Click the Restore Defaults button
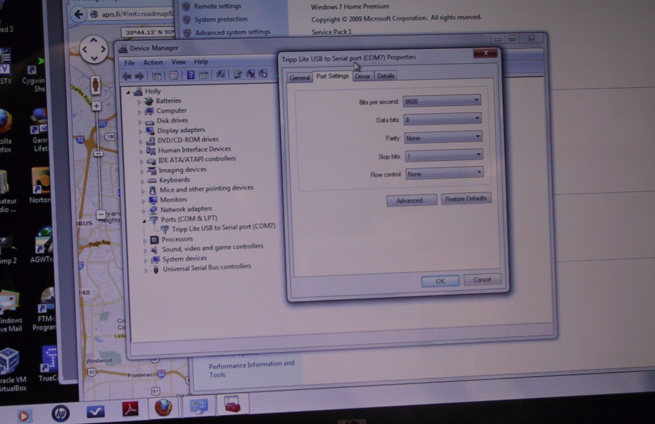655x424 pixels. pyautogui.click(x=467, y=199)
